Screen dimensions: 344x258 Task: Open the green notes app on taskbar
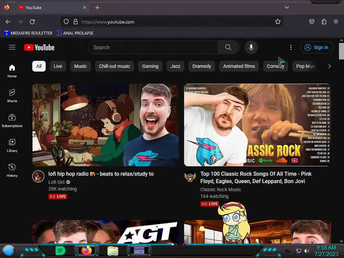[60, 251]
